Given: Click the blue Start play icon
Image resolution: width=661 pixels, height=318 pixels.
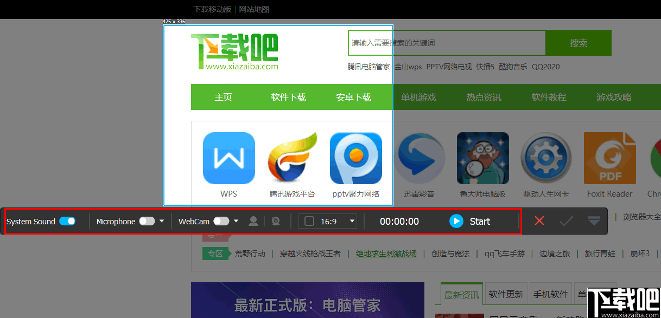Looking at the screenshot, I should [x=456, y=221].
